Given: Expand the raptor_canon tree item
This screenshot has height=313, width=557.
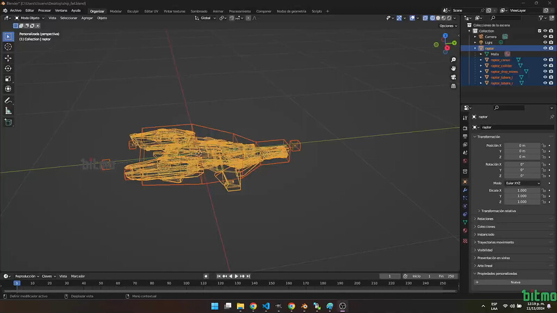Looking at the screenshot, I should click(x=481, y=60).
